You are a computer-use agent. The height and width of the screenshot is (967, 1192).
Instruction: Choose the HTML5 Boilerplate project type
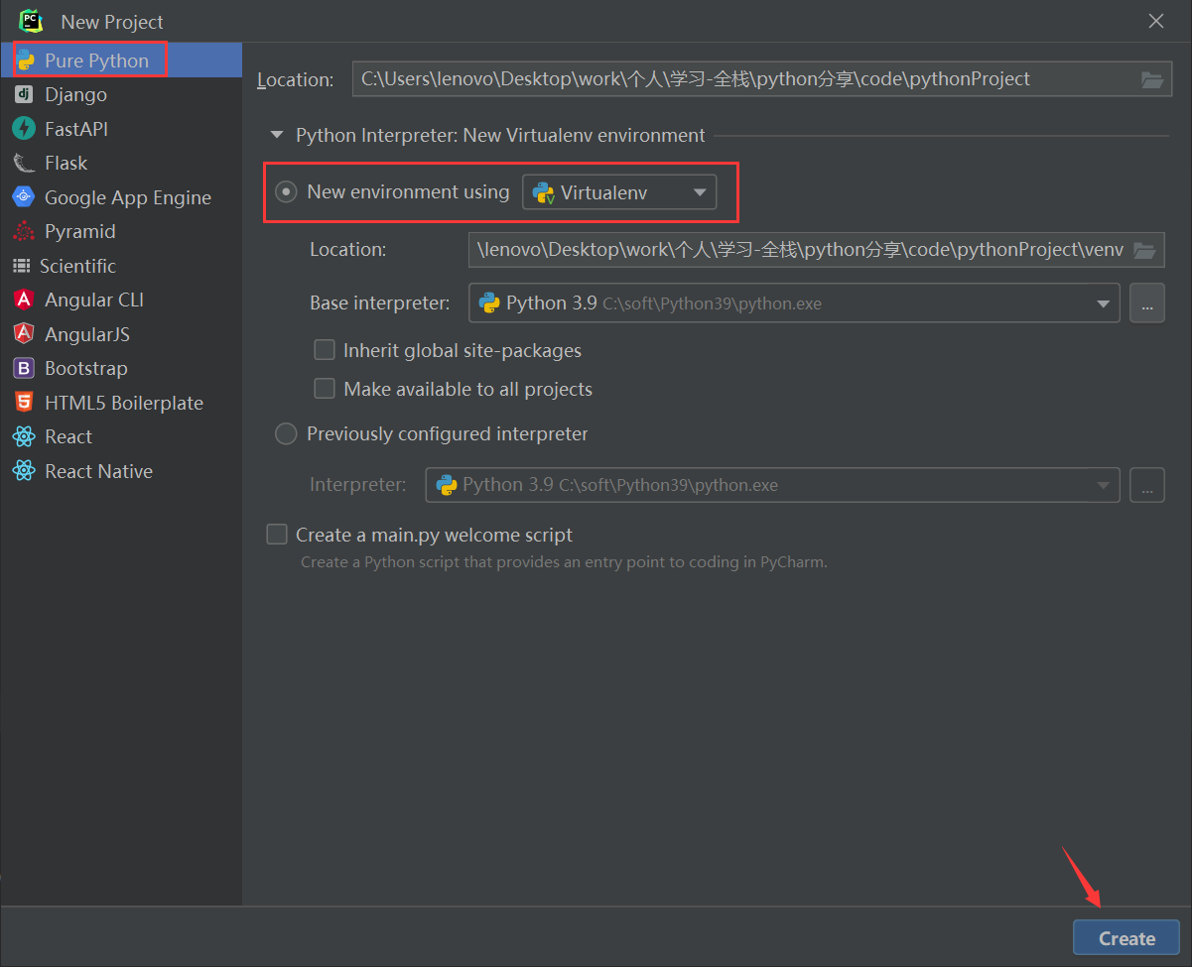pyautogui.click(x=121, y=403)
